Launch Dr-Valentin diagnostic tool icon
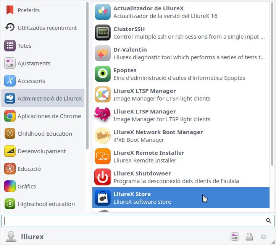Viewport: 276px width, 245px height. point(102,53)
